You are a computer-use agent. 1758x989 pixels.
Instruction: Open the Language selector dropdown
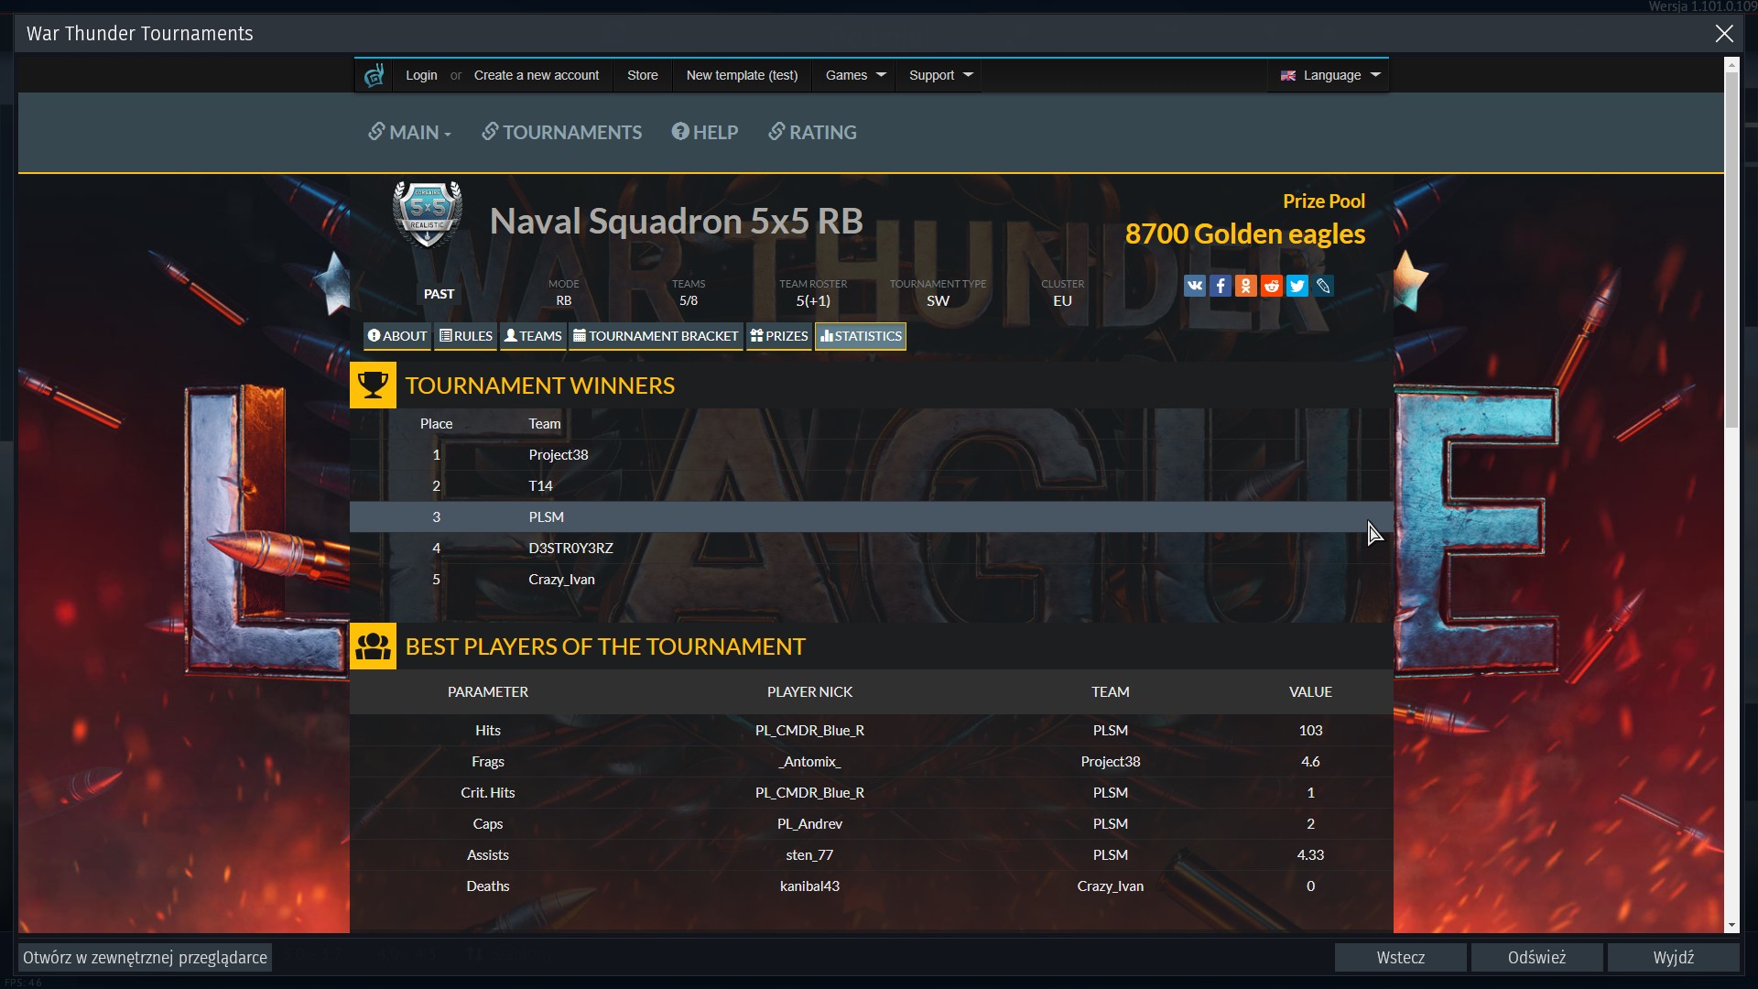click(1330, 75)
